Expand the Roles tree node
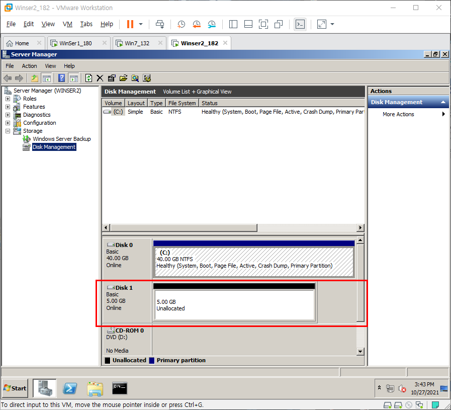451x410 pixels. 8,99
